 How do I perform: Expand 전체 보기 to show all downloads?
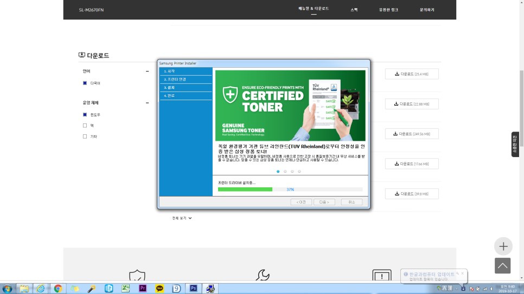(x=182, y=218)
